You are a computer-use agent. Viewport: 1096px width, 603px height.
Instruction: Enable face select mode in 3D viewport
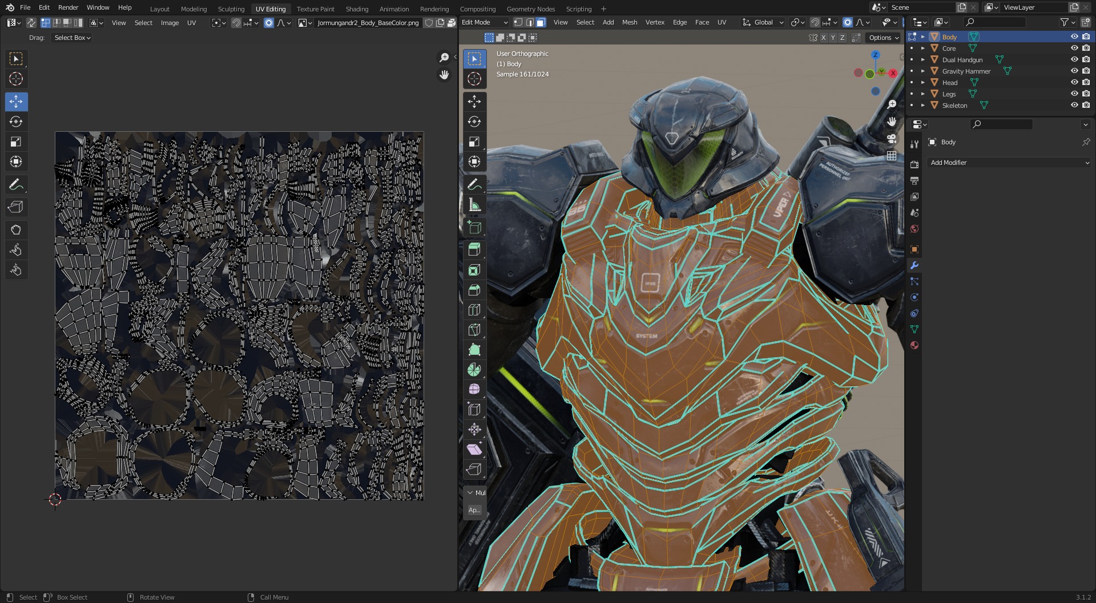point(541,22)
